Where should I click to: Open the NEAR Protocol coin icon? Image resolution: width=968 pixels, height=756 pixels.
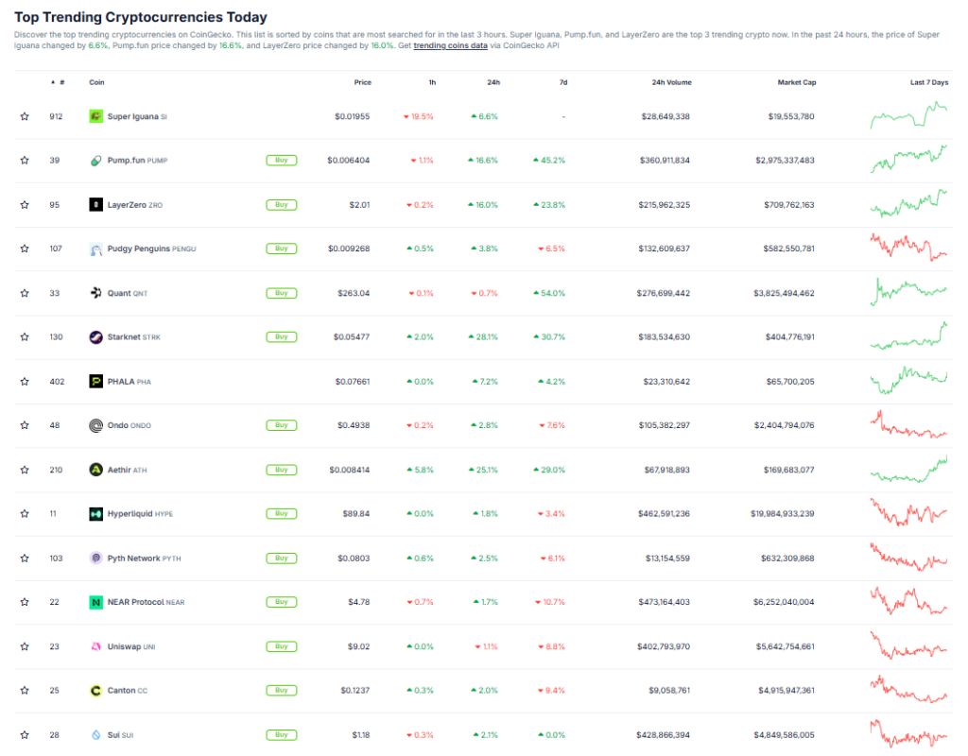tap(95, 602)
